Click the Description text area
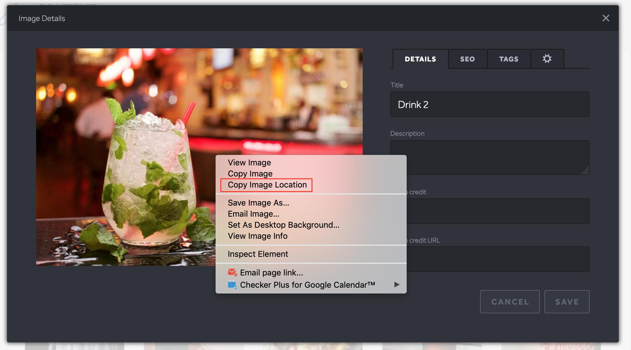This screenshot has height=350, width=631. tap(490, 157)
